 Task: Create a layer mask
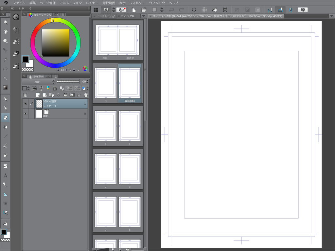pyautogui.click(x=72, y=95)
